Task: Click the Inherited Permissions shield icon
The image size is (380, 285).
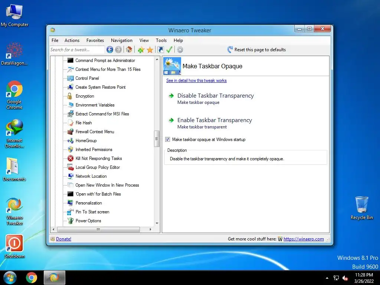Action: tap(71, 150)
